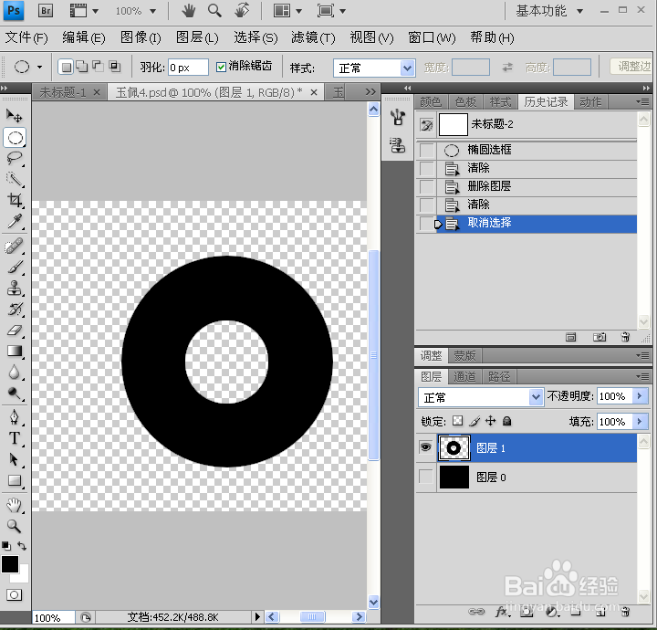Choose intersect with selection mode
This screenshot has height=630, width=657.
click(x=114, y=67)
